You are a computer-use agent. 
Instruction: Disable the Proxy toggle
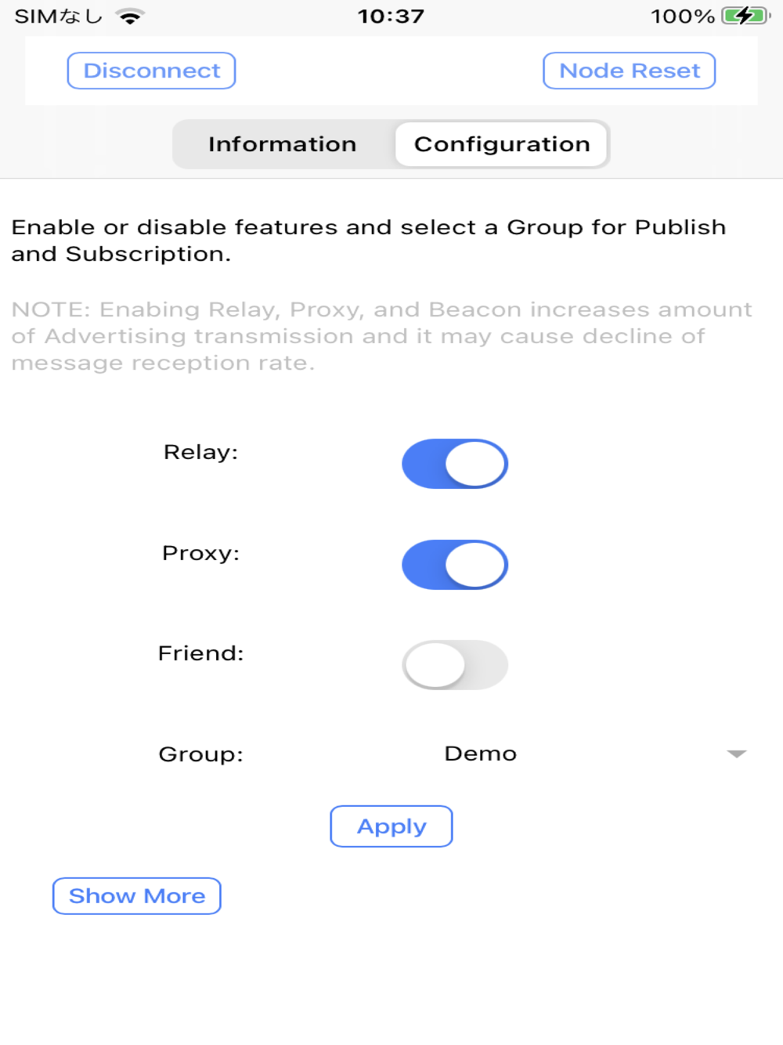click(x=455, y=565)
